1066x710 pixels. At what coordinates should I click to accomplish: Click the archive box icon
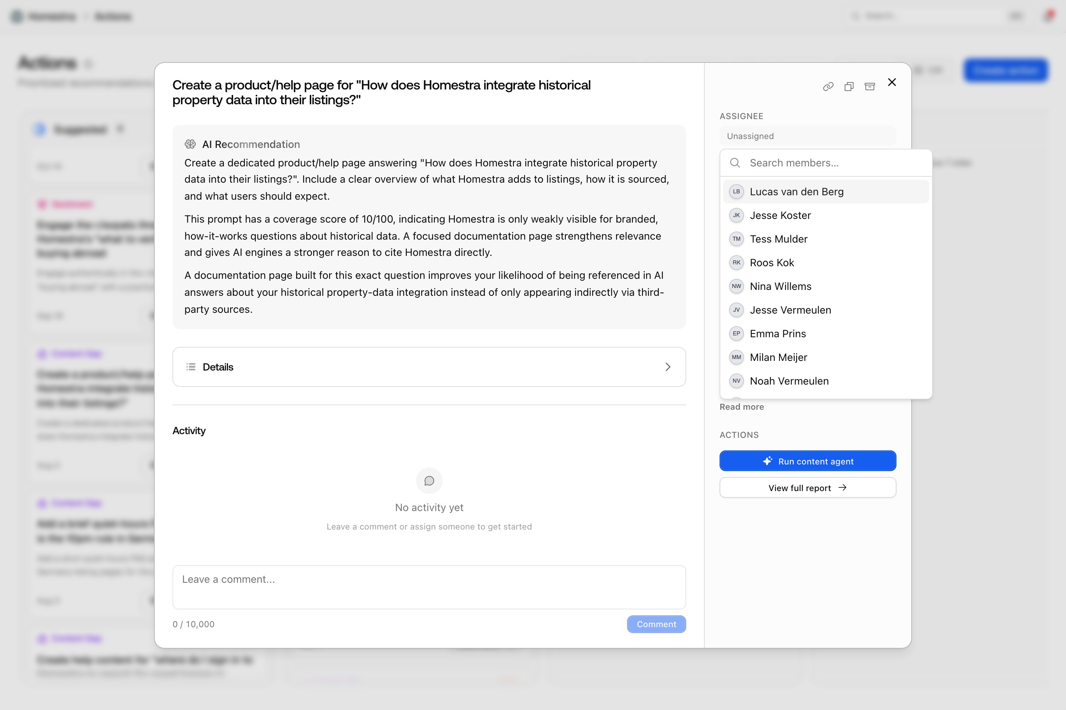coord(870,87)
